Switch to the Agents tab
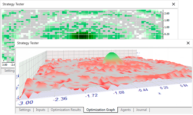 pos(125,110)
